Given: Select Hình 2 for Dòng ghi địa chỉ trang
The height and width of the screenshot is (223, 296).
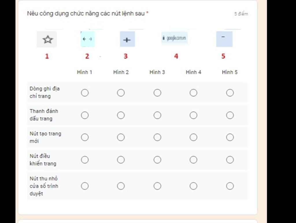Looking at the screenshot, I should [121, 93].
